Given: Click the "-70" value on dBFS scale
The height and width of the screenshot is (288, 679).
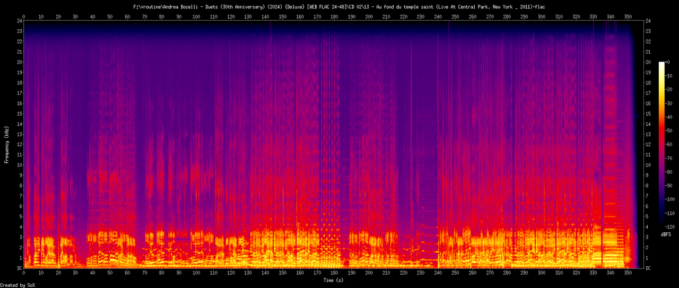Looking at the screenshot, I should (669, 159).
